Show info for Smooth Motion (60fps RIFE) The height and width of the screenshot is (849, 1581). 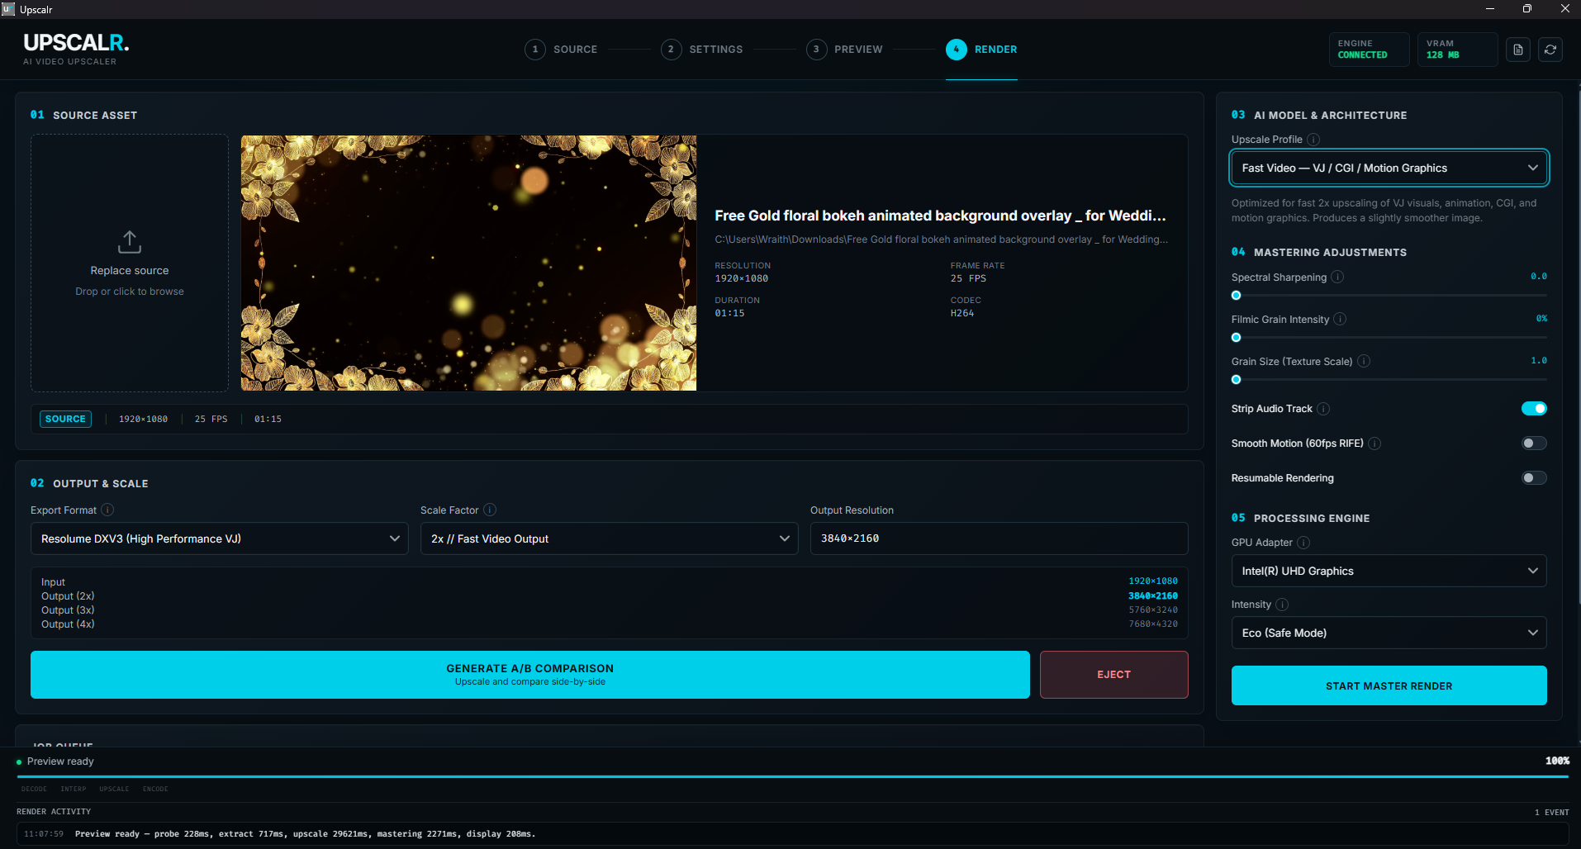coord(1374,443)
